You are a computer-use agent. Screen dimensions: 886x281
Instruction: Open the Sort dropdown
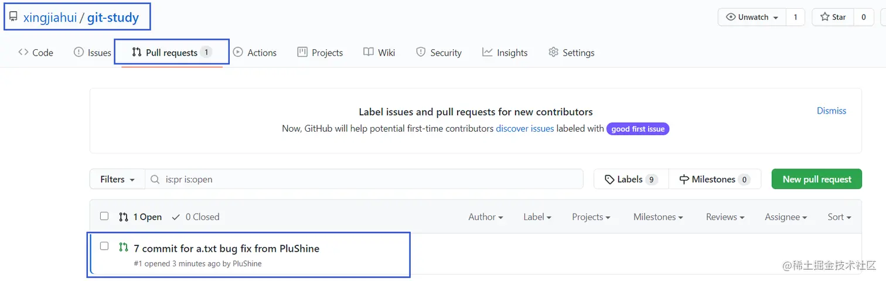coord(839,217)
